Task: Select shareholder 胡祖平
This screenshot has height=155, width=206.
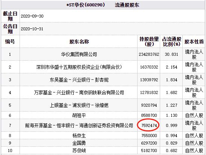Action: 79,115
